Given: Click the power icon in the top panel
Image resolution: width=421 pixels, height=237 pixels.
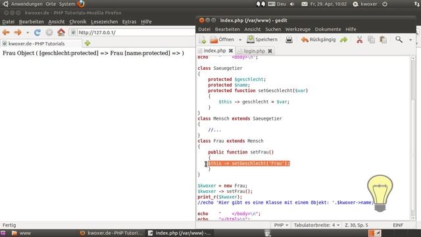Looking at the screenshot, I should [385, 4].
